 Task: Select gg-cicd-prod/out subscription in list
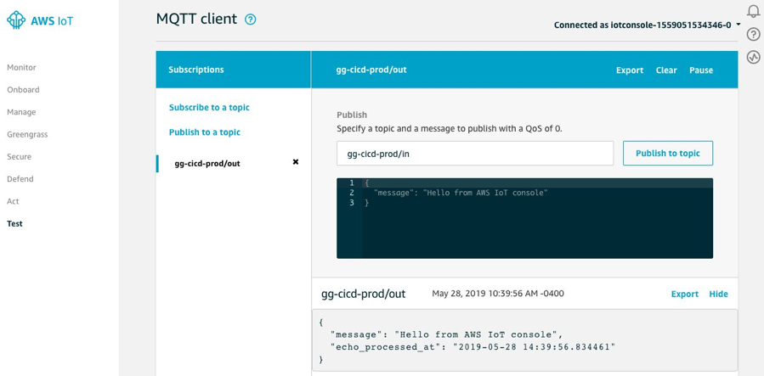207,164
